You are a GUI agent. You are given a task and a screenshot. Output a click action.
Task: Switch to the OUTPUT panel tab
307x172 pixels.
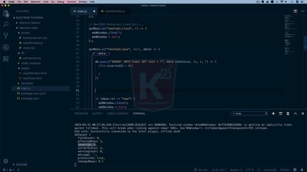click(x=97, y=114)
